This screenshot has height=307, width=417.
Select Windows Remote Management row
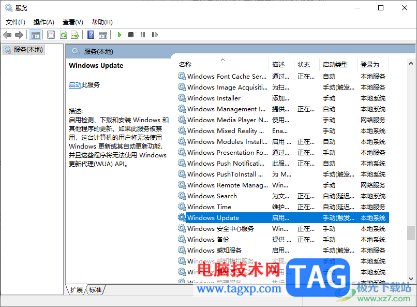tap(283, 185)
